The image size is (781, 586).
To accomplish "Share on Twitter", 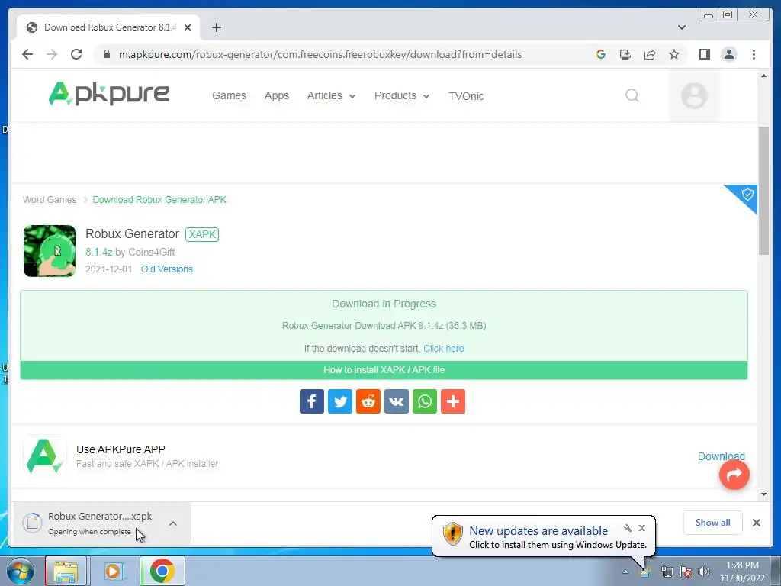I will click(x=340, y=401).
